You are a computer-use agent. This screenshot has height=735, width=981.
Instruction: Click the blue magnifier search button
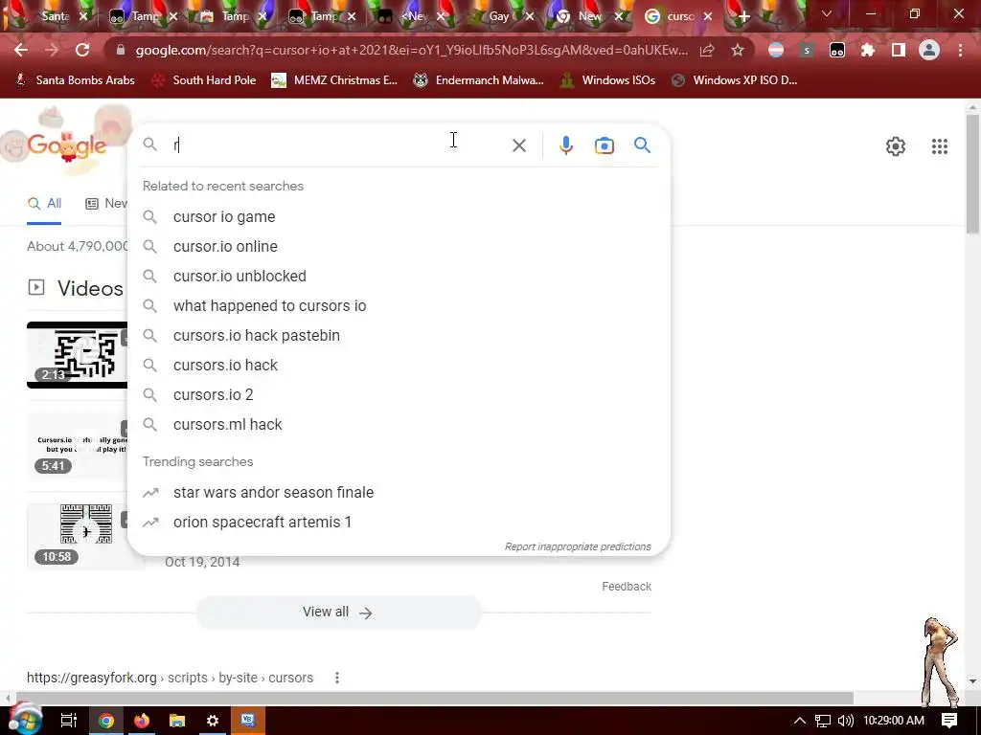(642, 145)
